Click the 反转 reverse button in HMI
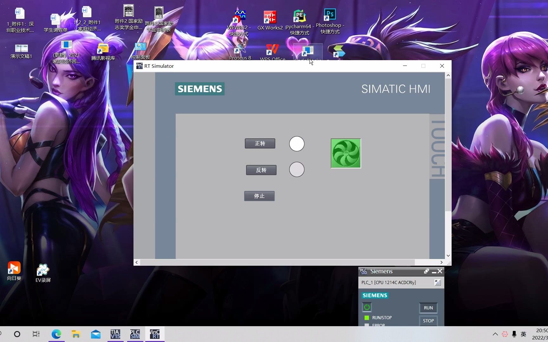The image size is (548, 342). tap(261, 170)
